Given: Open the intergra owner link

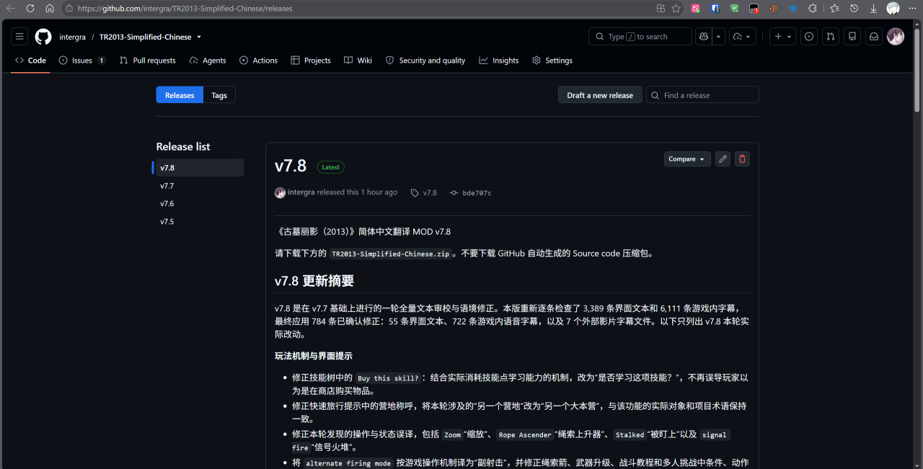Looking at the screenshot, I should tap(73, 37).
